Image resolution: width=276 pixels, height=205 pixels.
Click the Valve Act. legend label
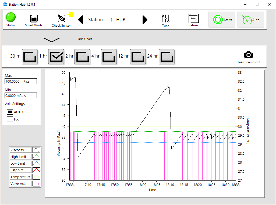[21, 183]
